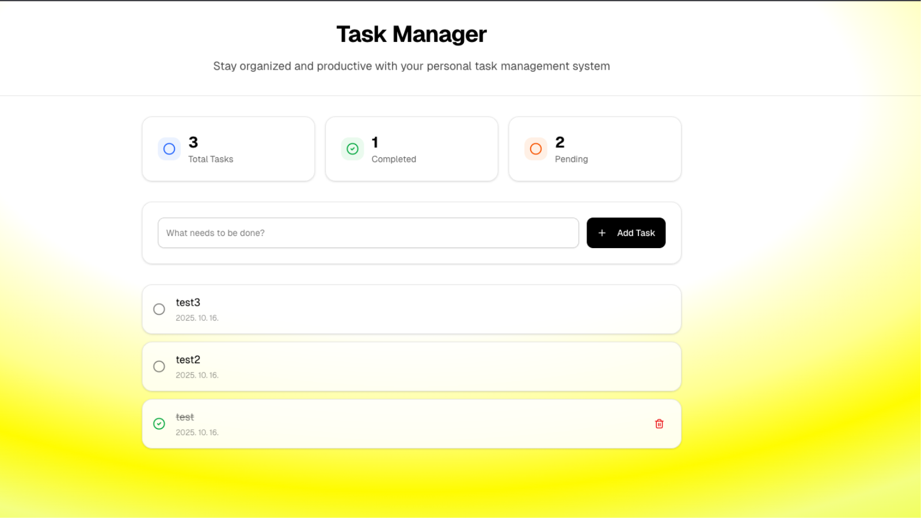Viewport: 921px width, 518px height.
Task: Click the plus icon in Add Task button
Action: point(602,233)
